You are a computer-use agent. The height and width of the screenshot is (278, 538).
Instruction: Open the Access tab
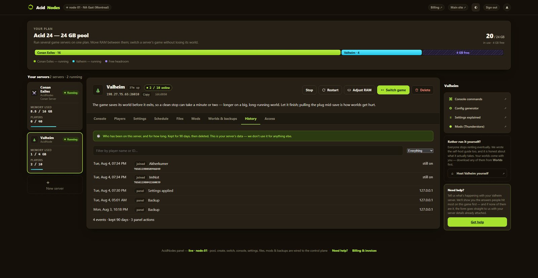pos(270,119)
